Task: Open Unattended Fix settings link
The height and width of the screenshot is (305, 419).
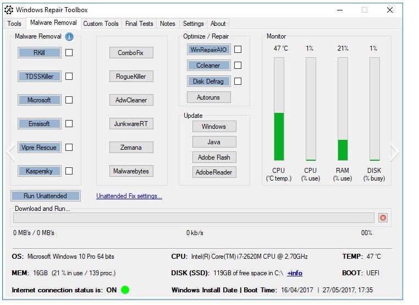Action: (x=129, y=196)
